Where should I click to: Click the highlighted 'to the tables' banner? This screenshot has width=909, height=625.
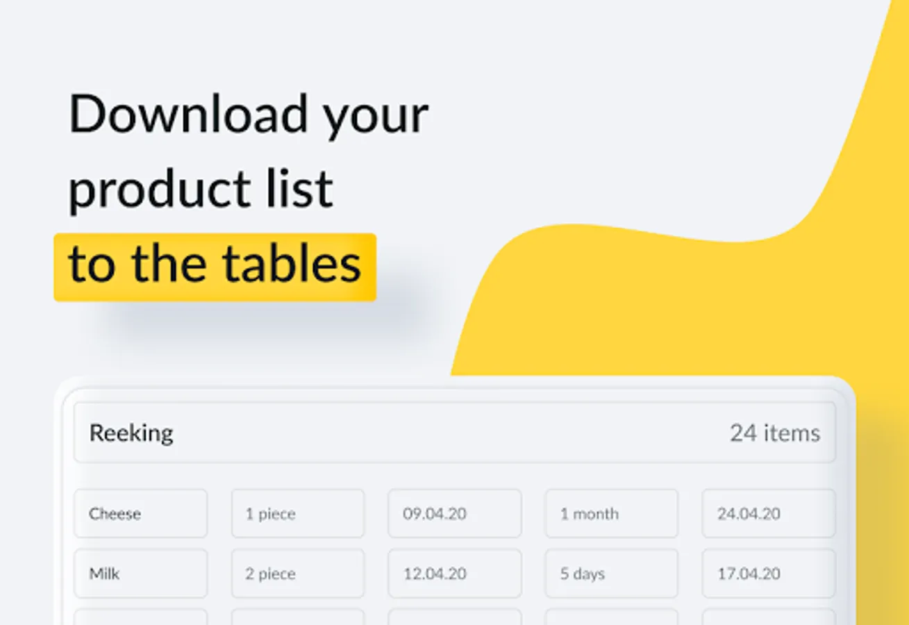215,267
